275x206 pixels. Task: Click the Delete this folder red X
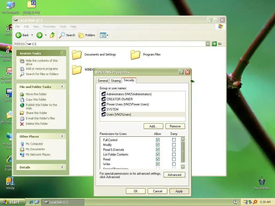coord(22,124)
